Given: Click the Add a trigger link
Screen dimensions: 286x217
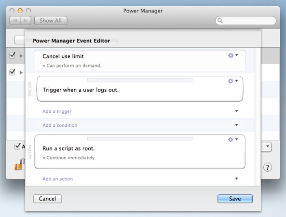Looking at the screenshot, I should [57, 111].
